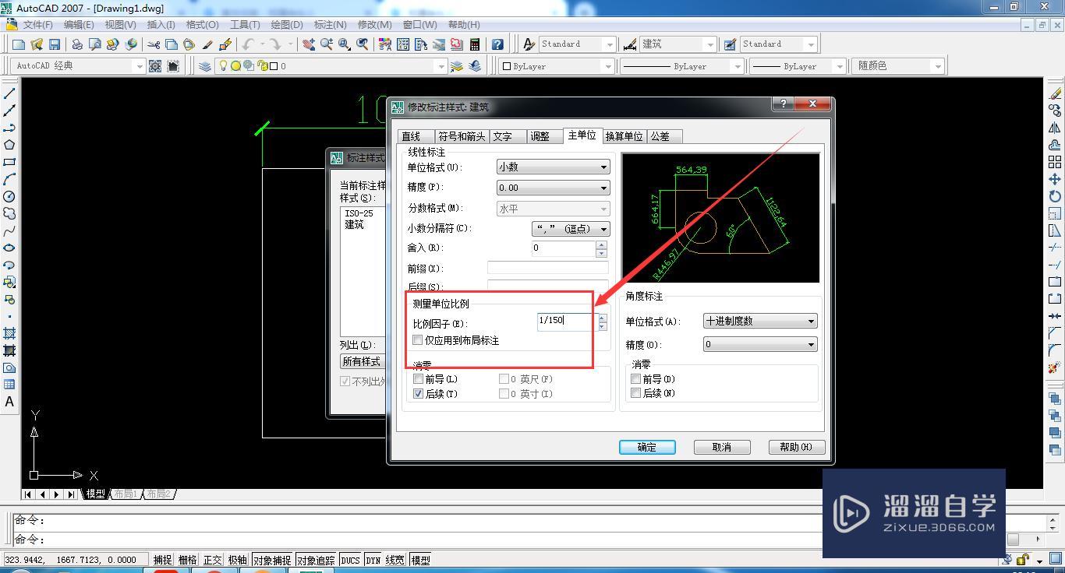Select the Circle draw tool
The height and width of the screenshot is (573, 1065).
pos(9,196)
